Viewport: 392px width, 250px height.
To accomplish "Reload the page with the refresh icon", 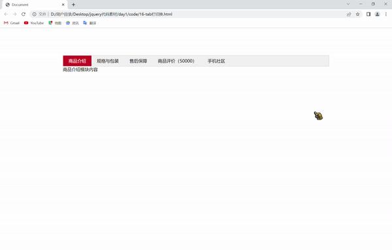I will [x=24, y=14].
